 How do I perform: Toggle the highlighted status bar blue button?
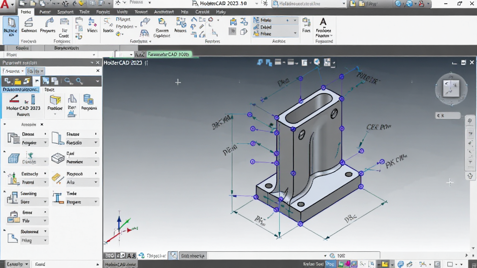330,264
